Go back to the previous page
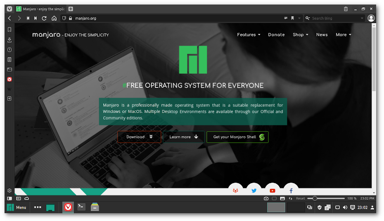 (9, 18)
